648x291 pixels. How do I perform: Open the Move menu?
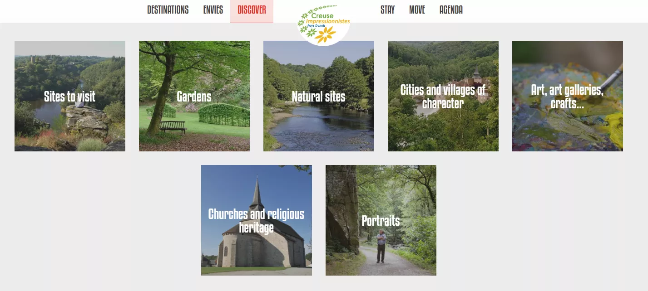pyautogui.click(x=417, y=10)
